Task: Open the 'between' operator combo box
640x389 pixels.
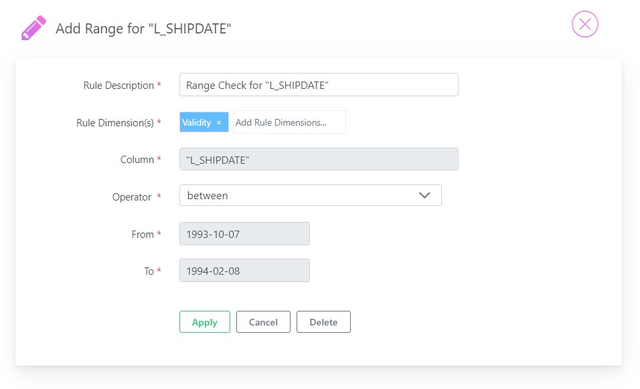Action: (x=310, y=196)
